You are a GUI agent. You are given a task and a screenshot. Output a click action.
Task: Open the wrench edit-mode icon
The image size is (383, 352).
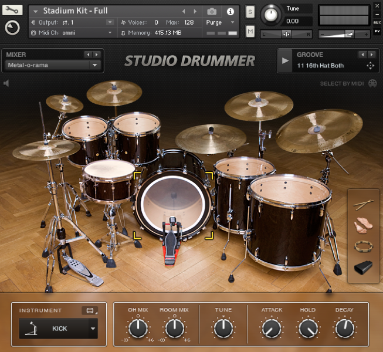pyautogui.click(x=12, y=11)
